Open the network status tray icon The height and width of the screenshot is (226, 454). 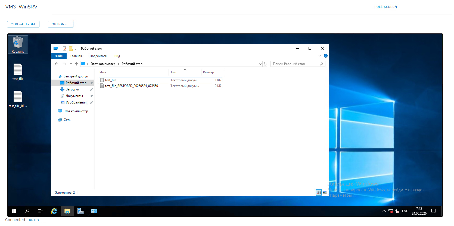[391, 211]
